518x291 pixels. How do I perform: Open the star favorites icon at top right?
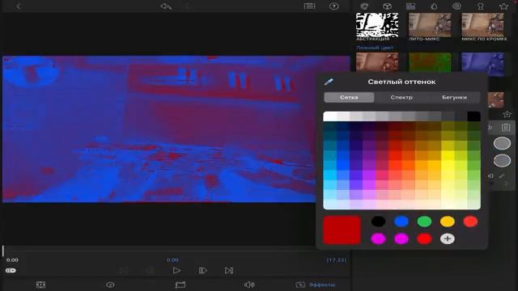click(x=503, y=6)
